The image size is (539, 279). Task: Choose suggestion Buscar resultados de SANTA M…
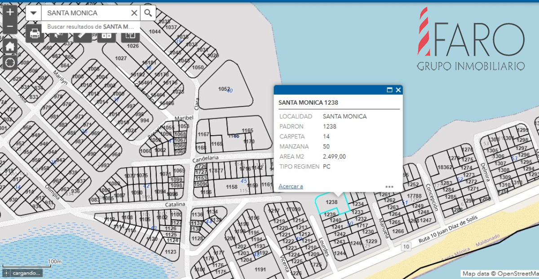point(90,27)
